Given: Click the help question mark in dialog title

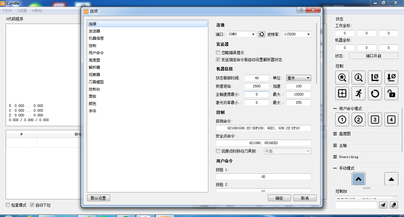Looking at the screenshot, I should (301, 10).
